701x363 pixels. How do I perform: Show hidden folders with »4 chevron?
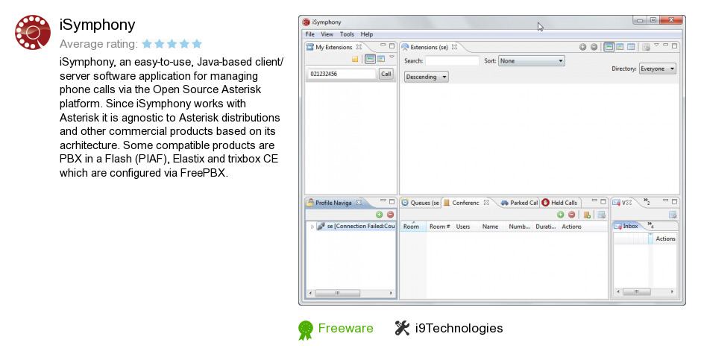point(650,225)
